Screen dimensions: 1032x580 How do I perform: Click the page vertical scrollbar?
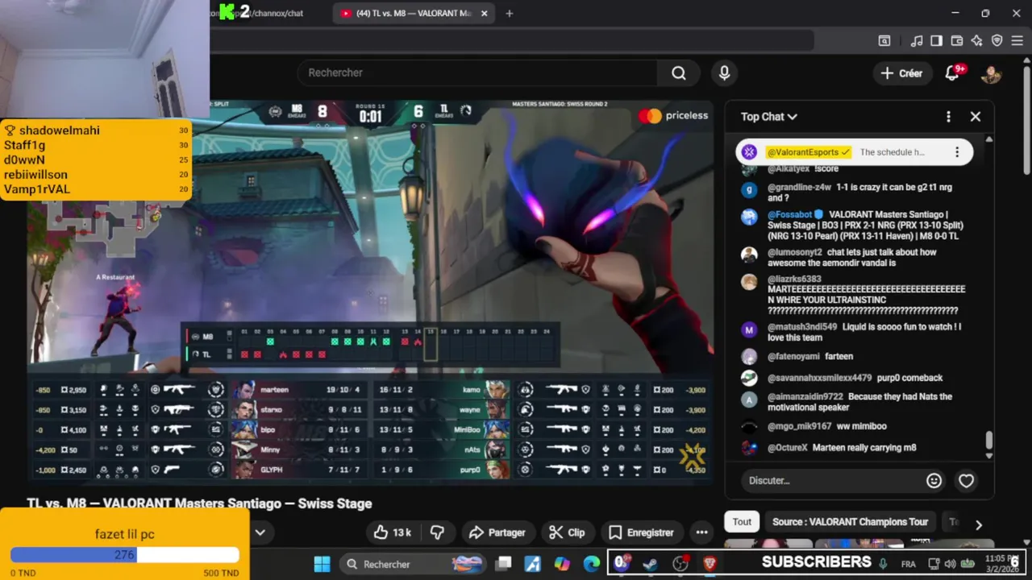[1026, 119]
